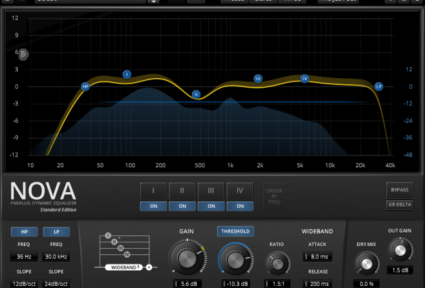Toggle the ON switch under band IV
Screen dimensions: 425x288
(x=240, y=206)
